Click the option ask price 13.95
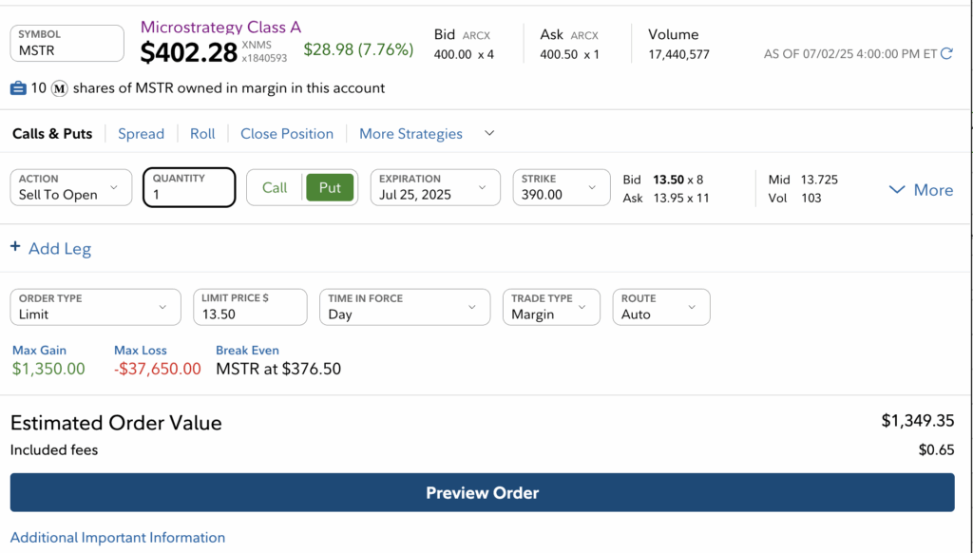This screenshot has height=553, width=973. tap(668, 199)
